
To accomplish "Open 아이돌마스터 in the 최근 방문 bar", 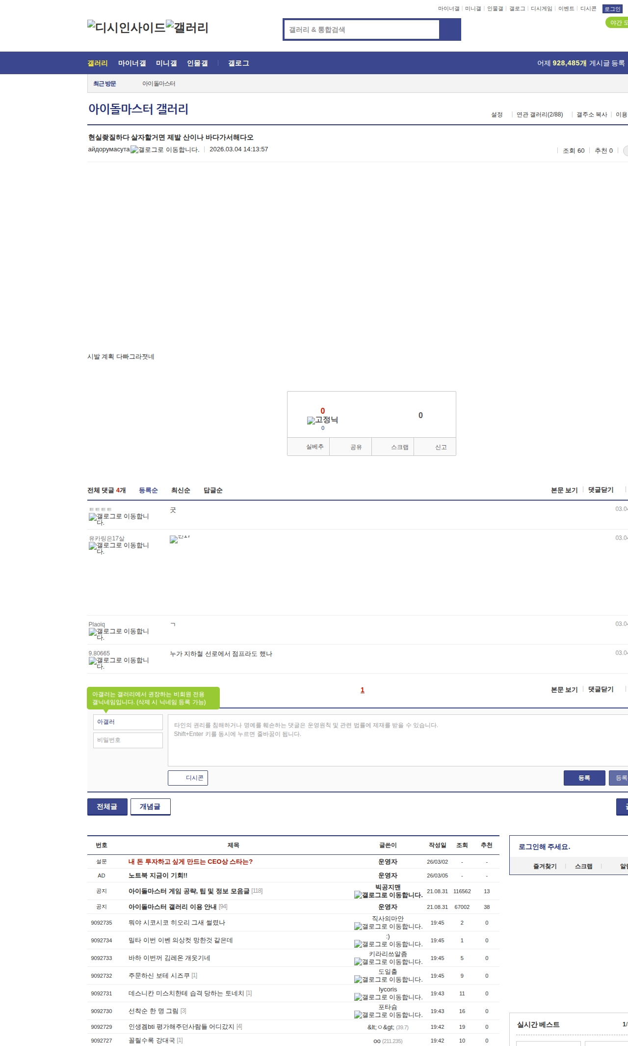I will (x=159, y=84).
